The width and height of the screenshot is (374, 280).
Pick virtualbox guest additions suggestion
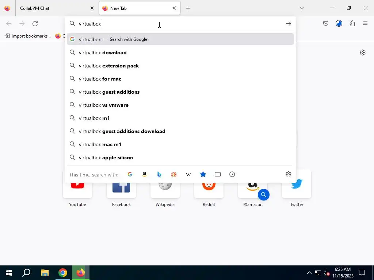coord(180,92)
